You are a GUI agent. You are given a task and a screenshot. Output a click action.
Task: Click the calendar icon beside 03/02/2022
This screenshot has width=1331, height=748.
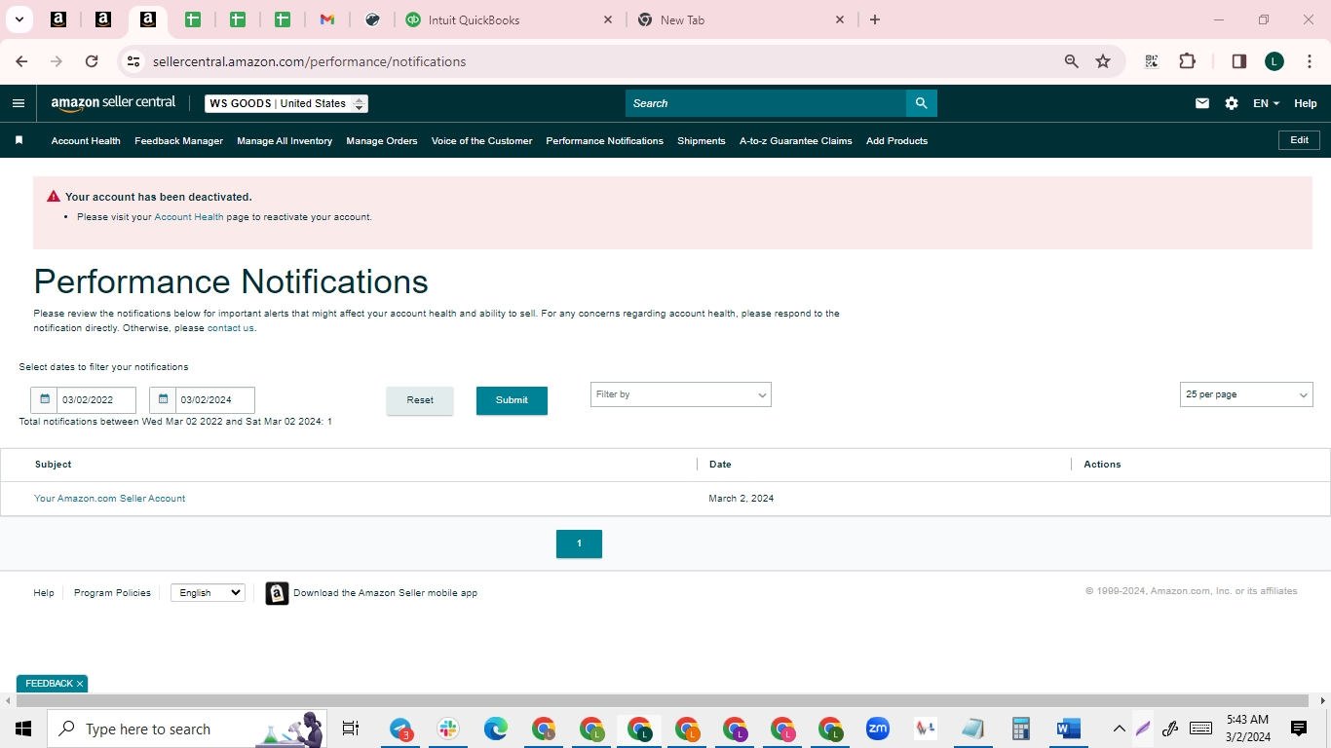45,399
